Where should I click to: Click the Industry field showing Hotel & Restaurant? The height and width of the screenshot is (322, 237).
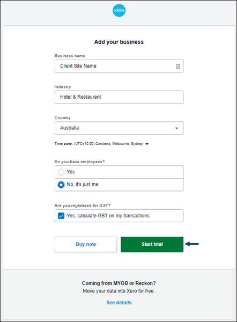coord(119,97)
